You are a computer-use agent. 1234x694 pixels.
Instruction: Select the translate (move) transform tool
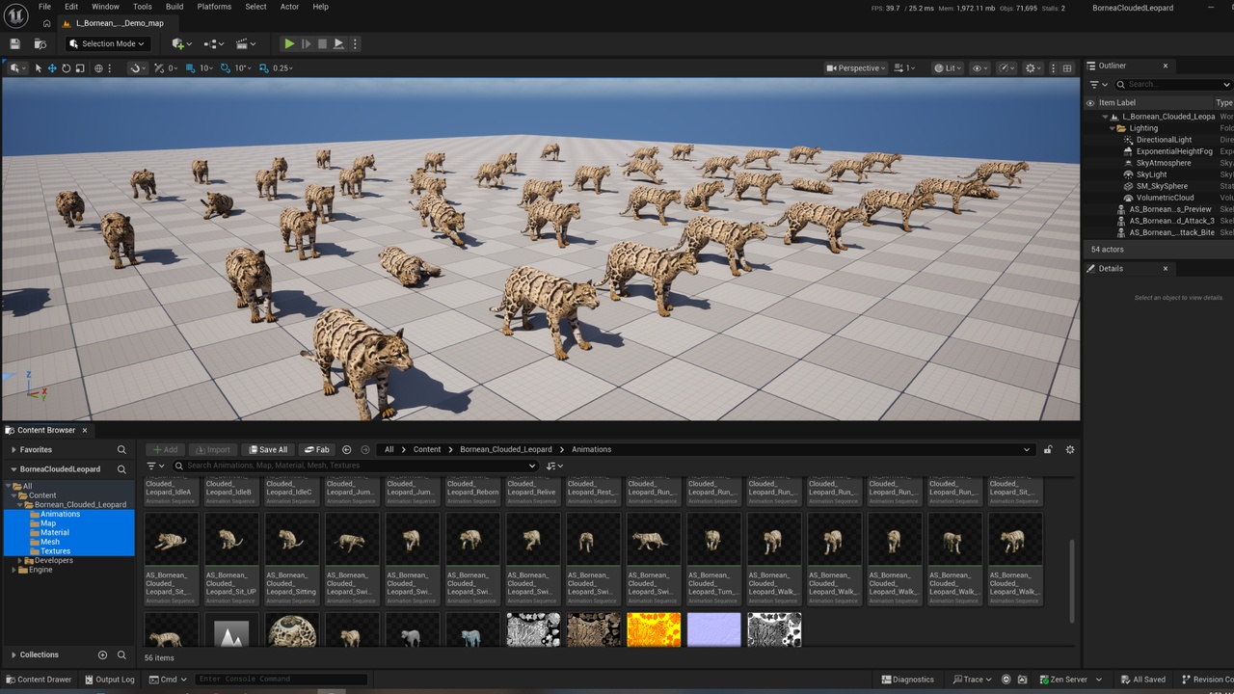tap(52, 68)
